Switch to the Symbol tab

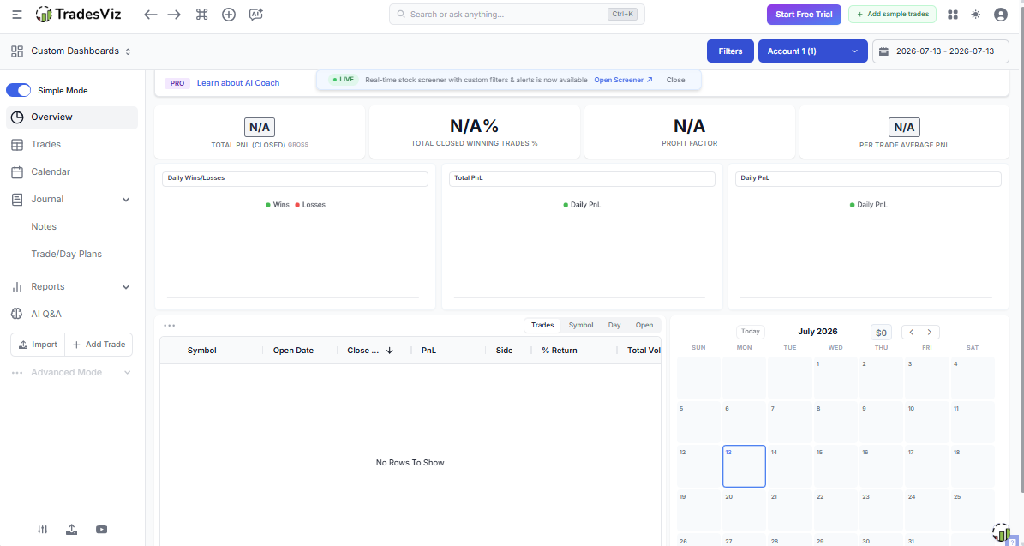click(581, 325)
